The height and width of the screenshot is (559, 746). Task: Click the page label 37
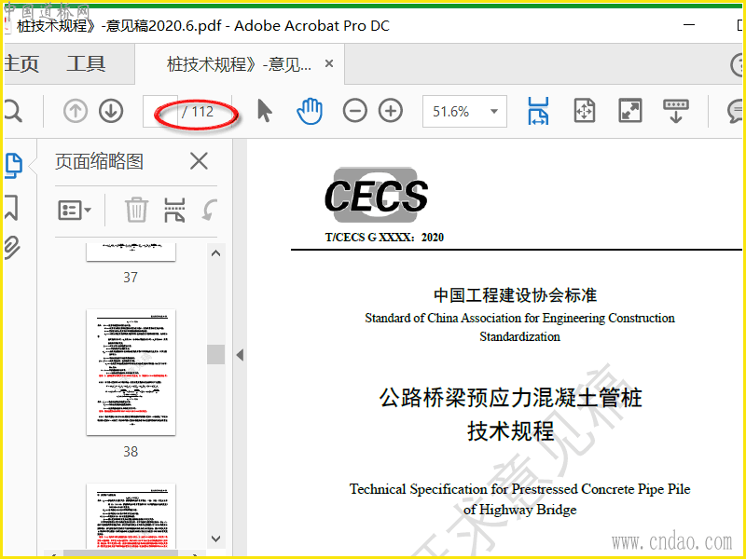(x=131, y=277)
